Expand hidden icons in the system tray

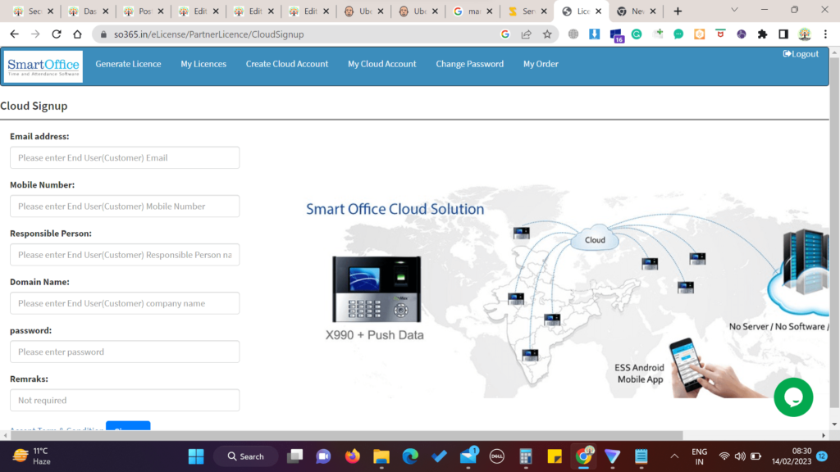coord(674,456)
